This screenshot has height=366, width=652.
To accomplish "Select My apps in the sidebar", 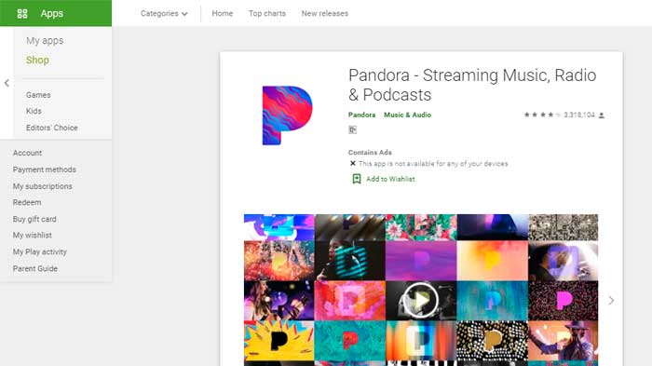I will [45, 41].
